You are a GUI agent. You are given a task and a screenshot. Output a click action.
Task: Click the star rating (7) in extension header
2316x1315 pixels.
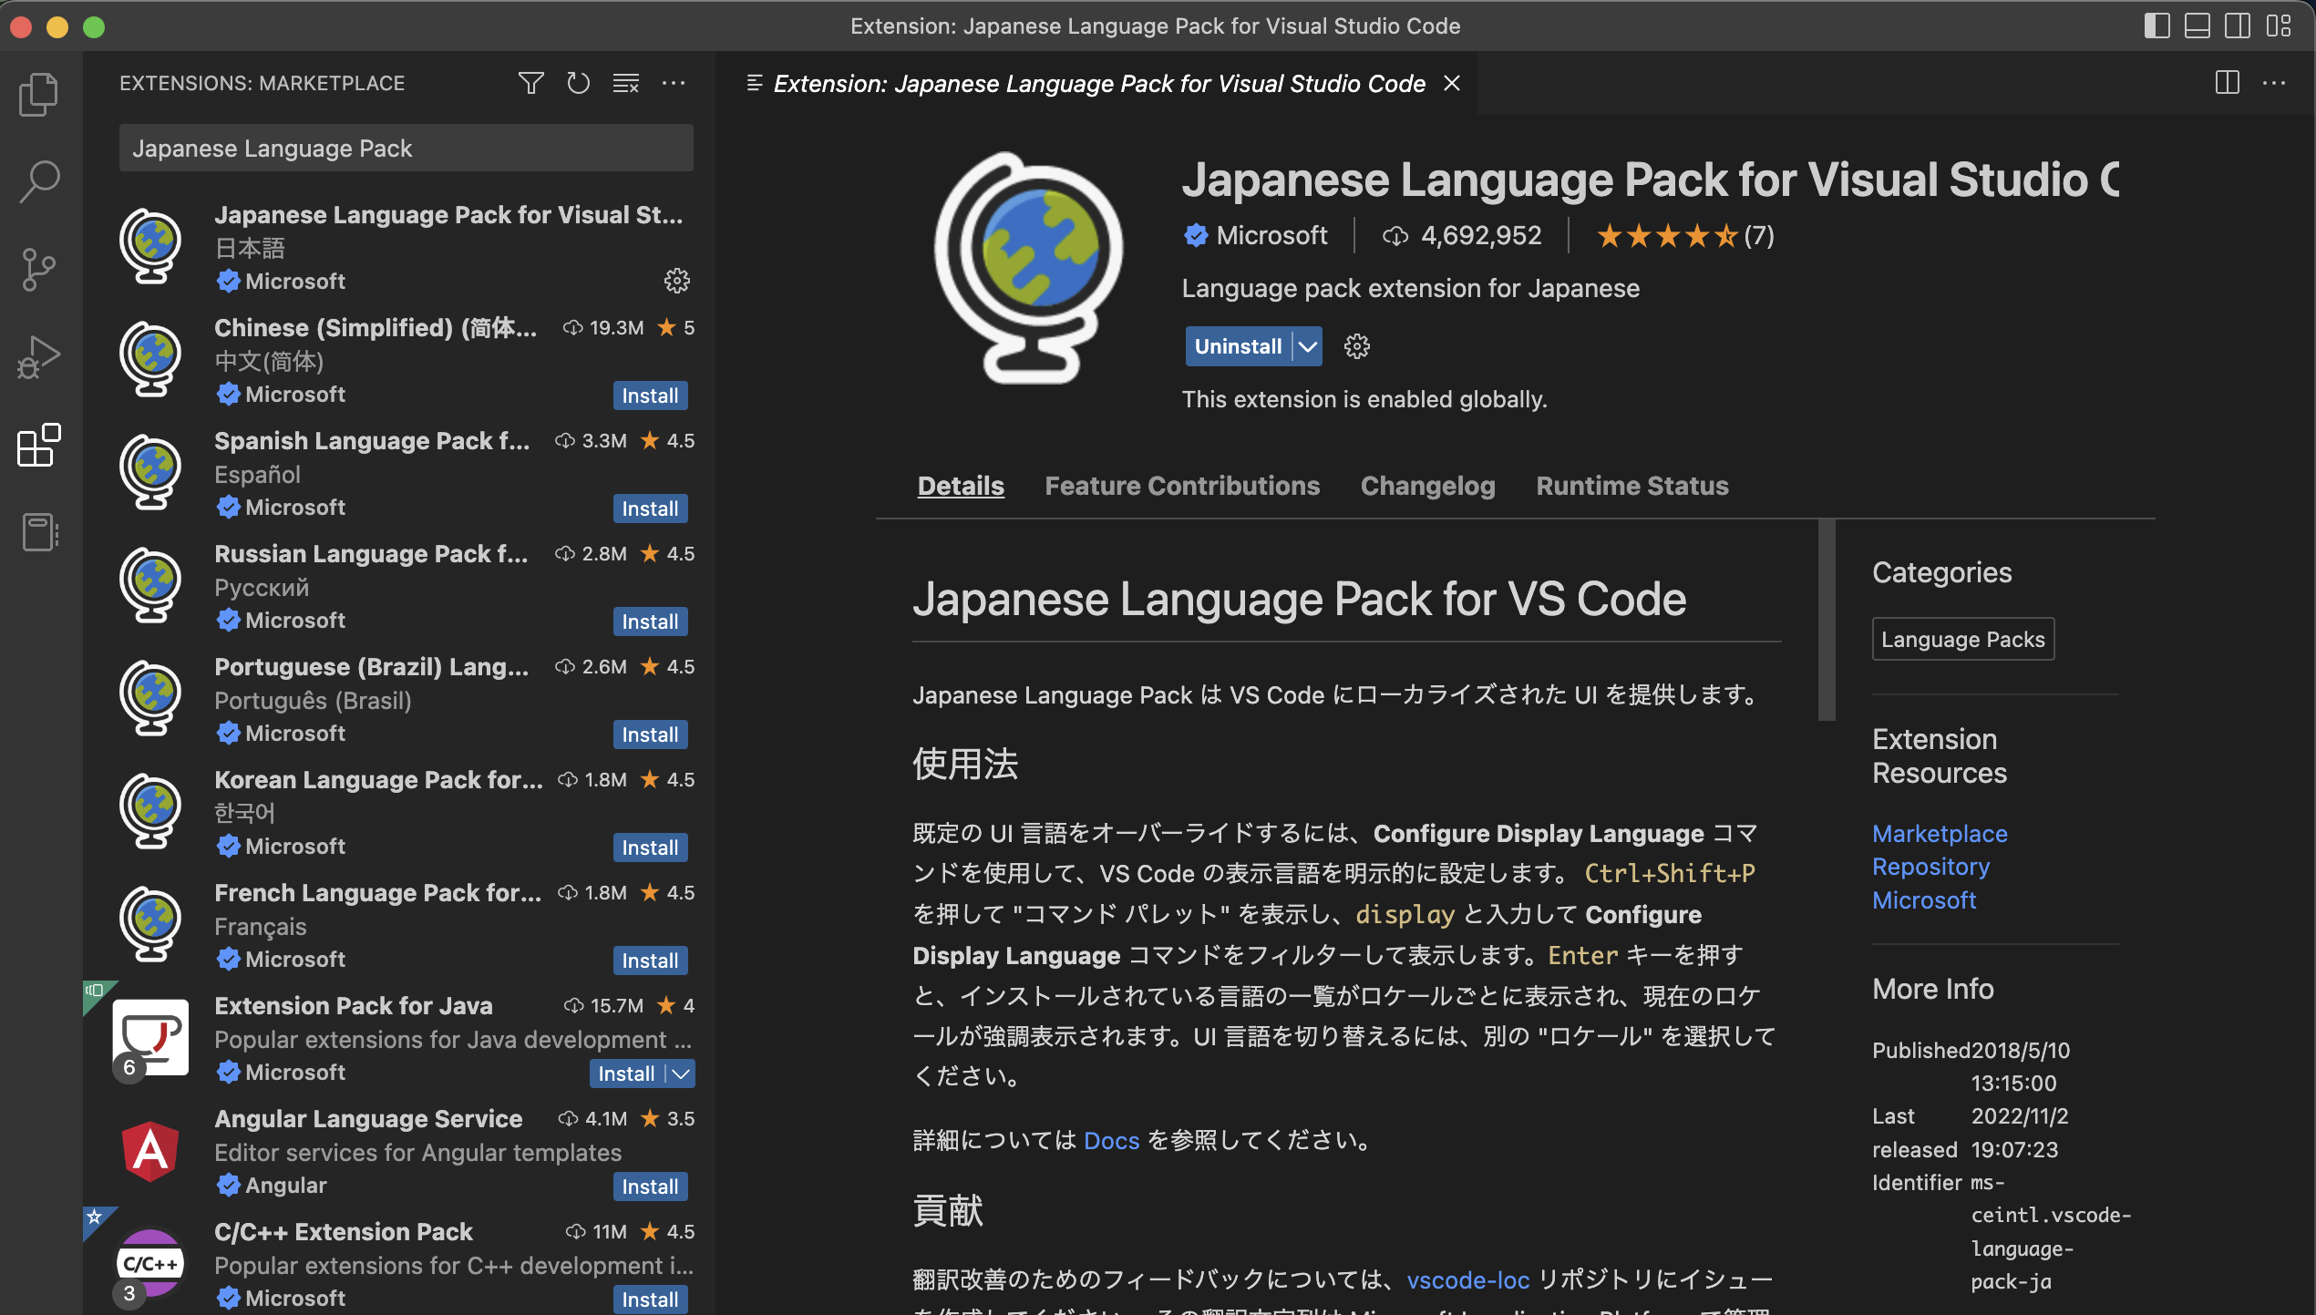1684,235
